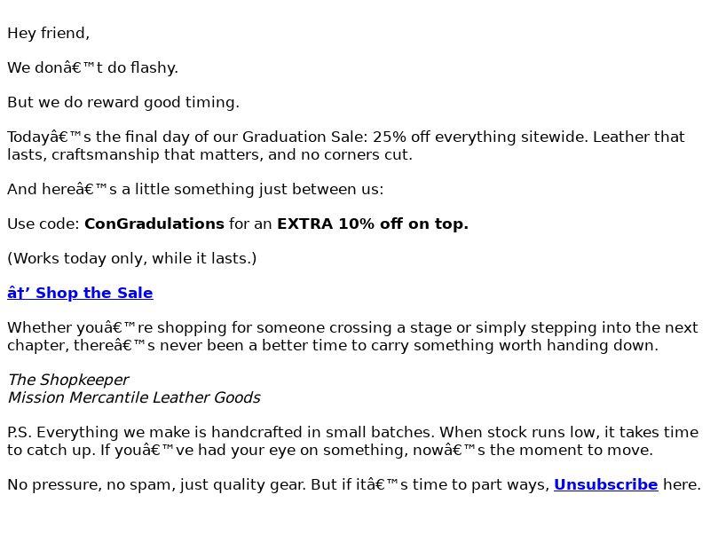Click The Shopkeeper signature
710x534 pixels.
click(x=68, y=380)
